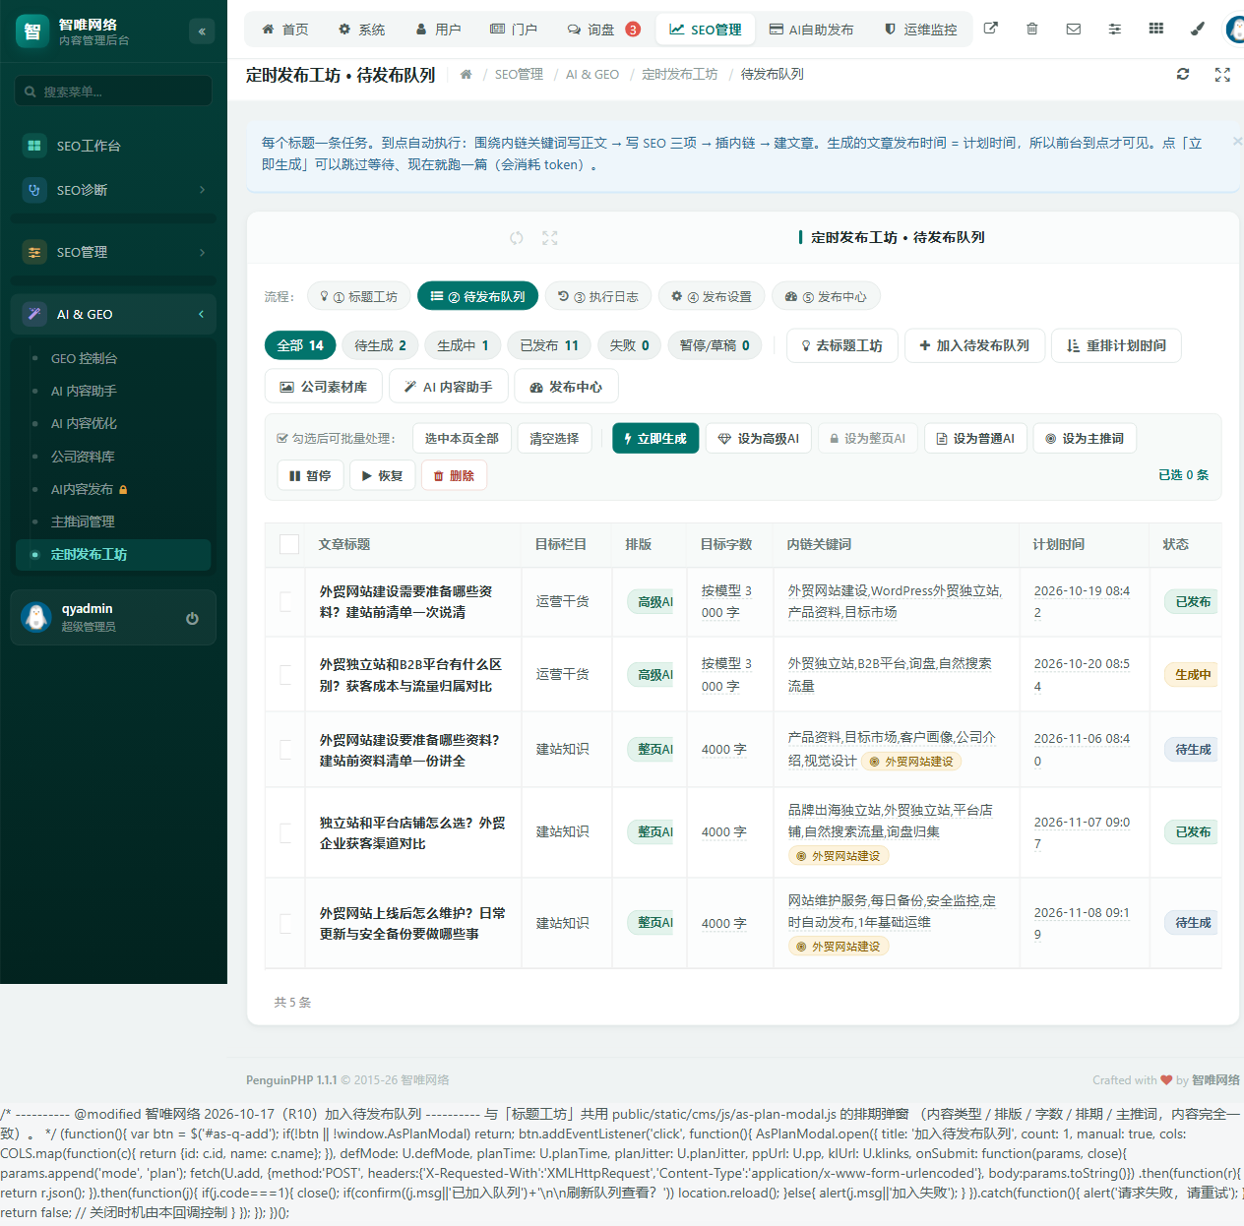Click the 重排计划时间 button
Viewport: 1244px width, 1226px height.
point(1116,345)
